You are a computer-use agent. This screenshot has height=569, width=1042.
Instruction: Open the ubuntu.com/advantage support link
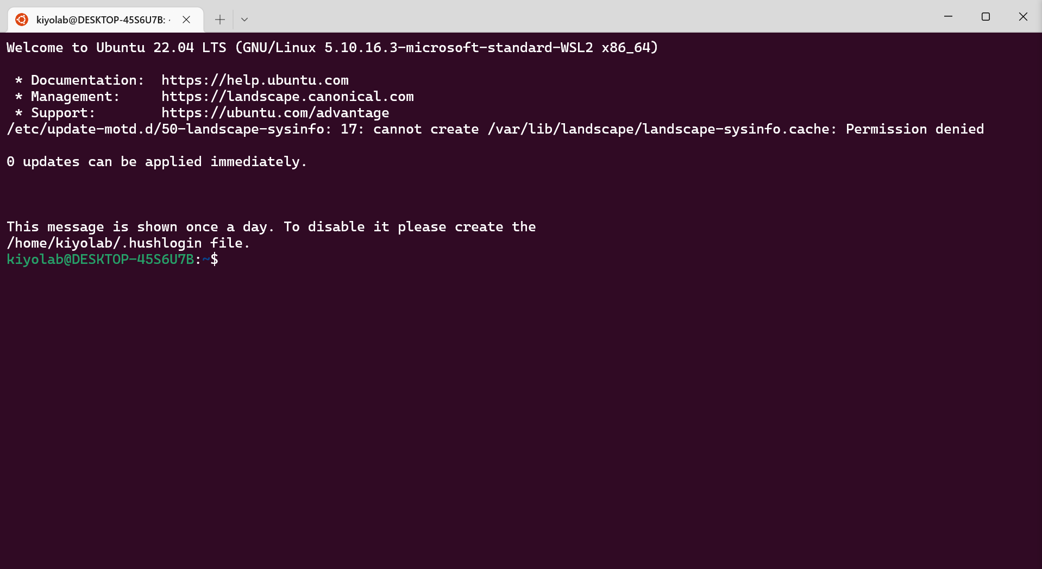(275, 112)
